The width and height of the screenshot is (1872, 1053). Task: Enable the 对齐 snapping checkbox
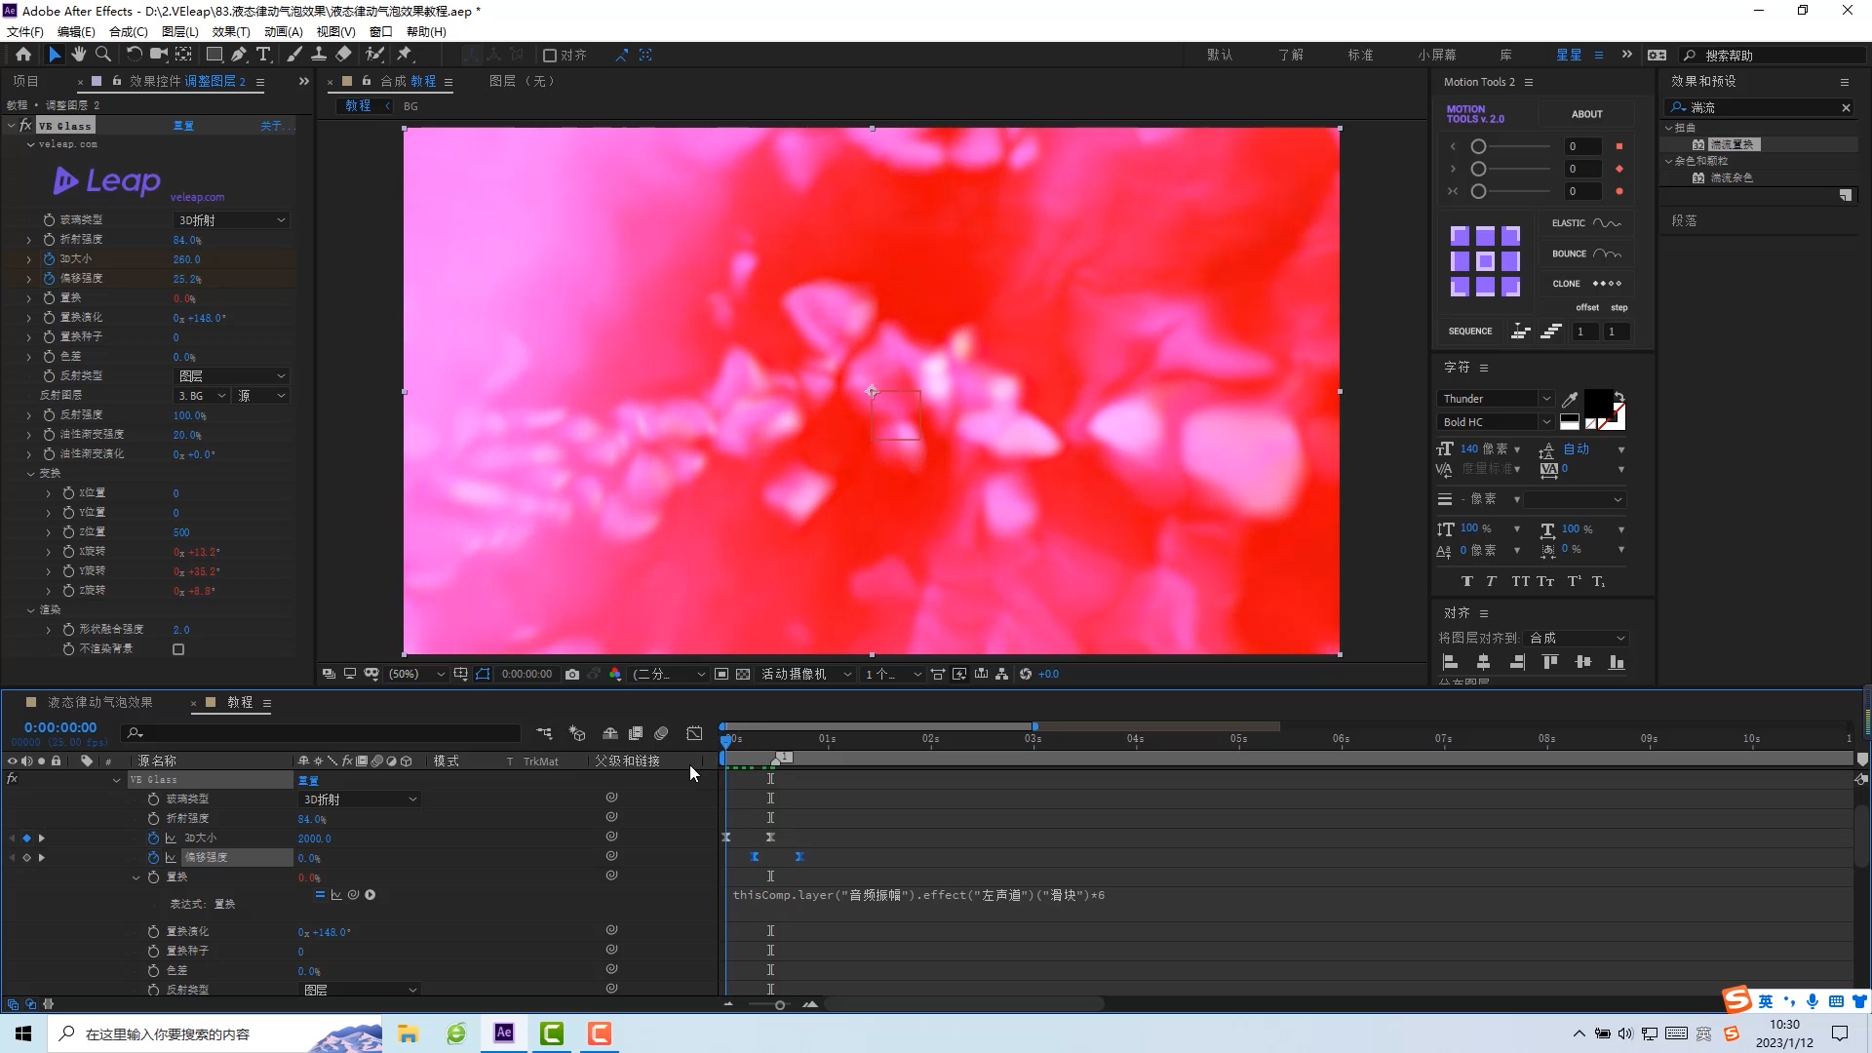click(x=550, y=56)
